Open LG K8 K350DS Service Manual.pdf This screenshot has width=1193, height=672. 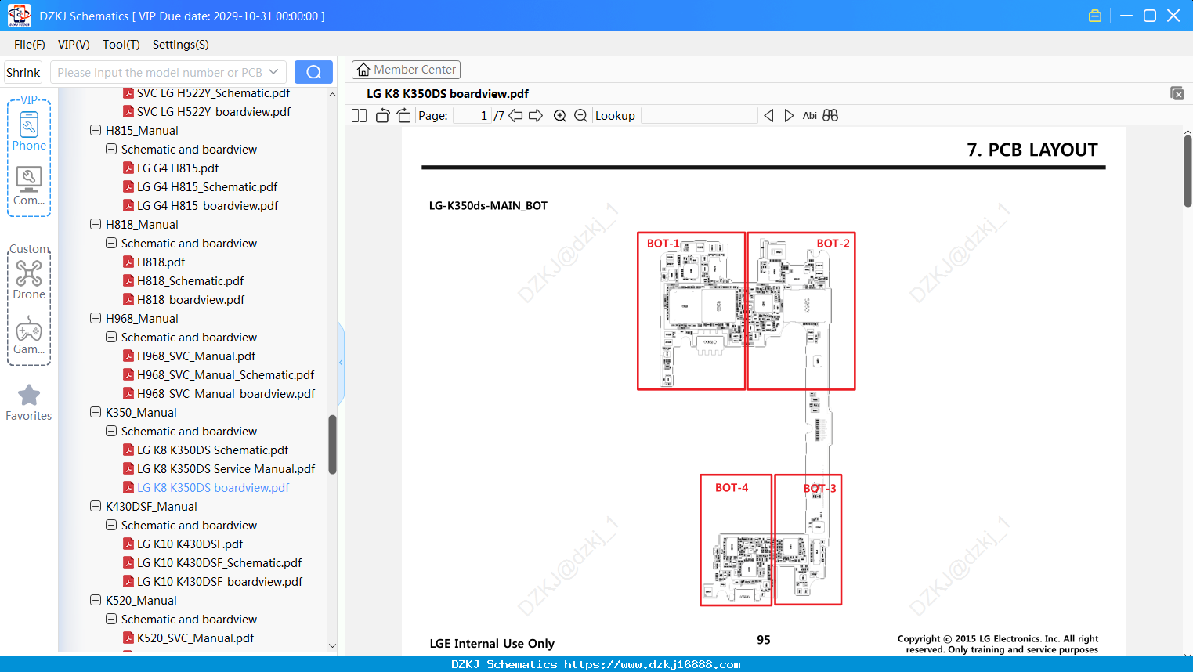[226, 469]
